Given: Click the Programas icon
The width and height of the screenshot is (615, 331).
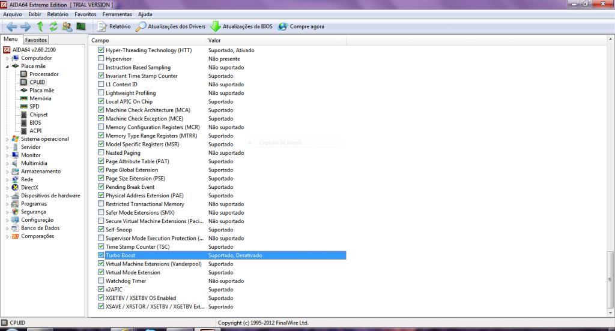Looking at the screenshot, I should [15, 204].
